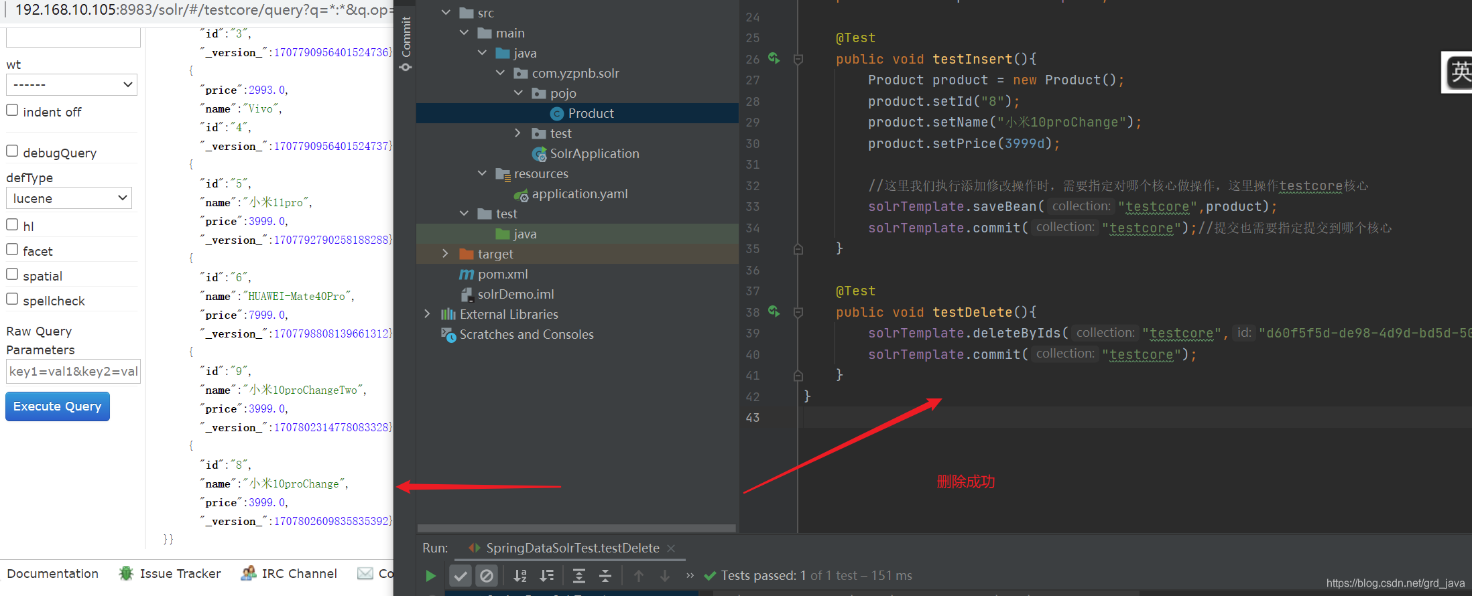Go to previous failed test arrow
Screen dimensions: 1472x596
click(x=639, y=576)
